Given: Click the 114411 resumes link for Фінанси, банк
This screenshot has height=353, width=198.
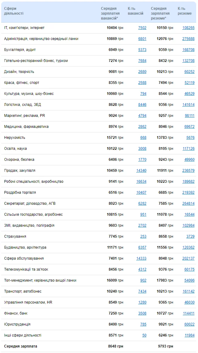Looking at the screenshot, I should [x=188, y=313].
